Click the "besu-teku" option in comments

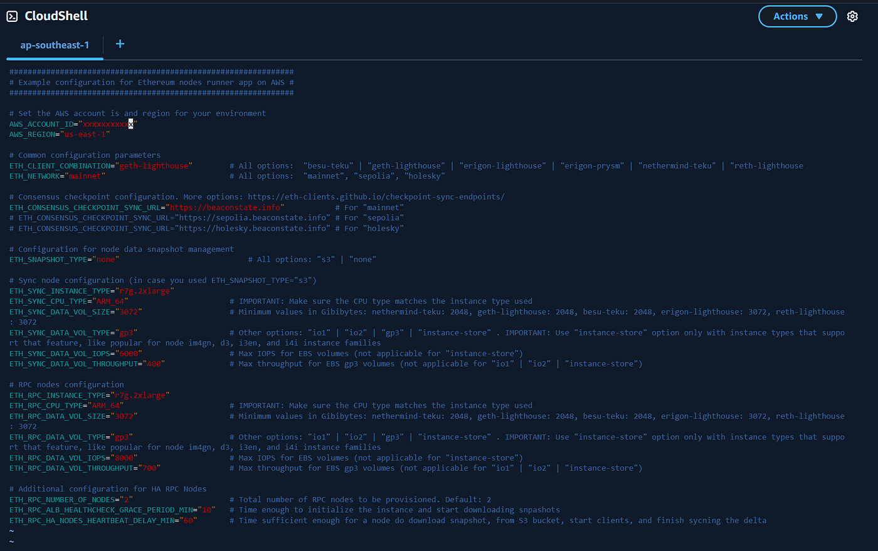(x=328, y=165)
